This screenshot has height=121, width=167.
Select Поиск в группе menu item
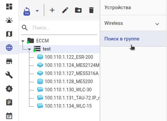pyautogui.click(x=133, y=39)
